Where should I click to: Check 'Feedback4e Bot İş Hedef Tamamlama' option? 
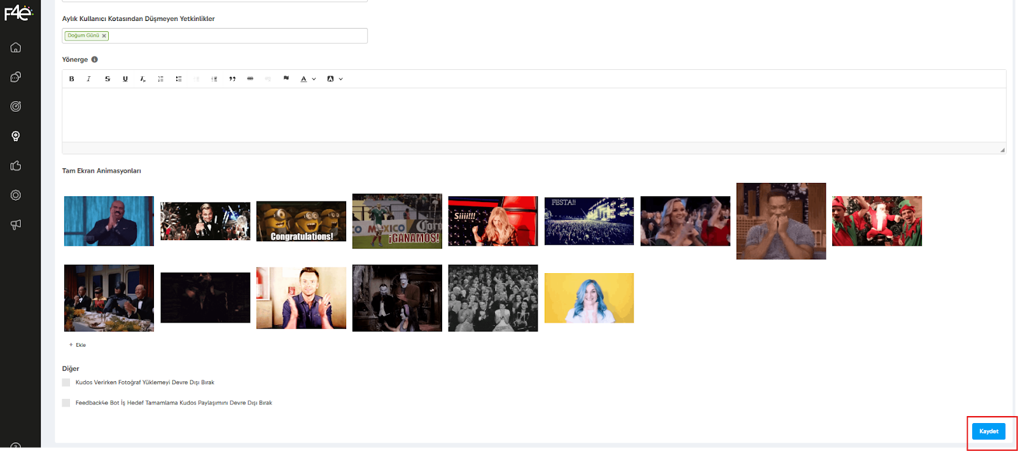click(x=66, y=403)
